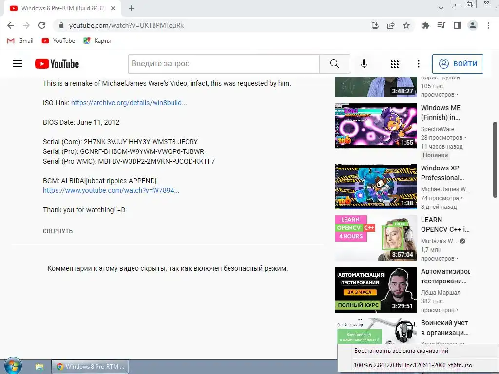The height and width of the screenshot is (374, 499).
Task: Reload the YouTube page
Action: pyautogui.click(x=42, y=25)
